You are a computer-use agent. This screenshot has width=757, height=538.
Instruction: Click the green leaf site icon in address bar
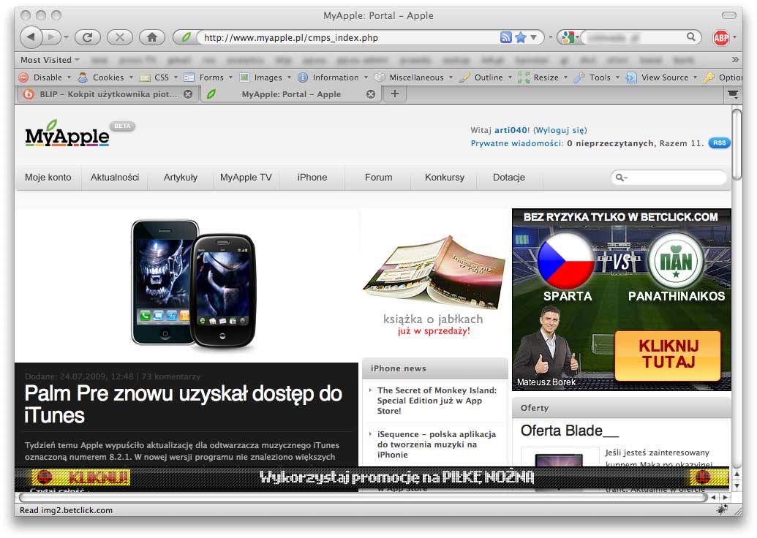pos(186,37)
